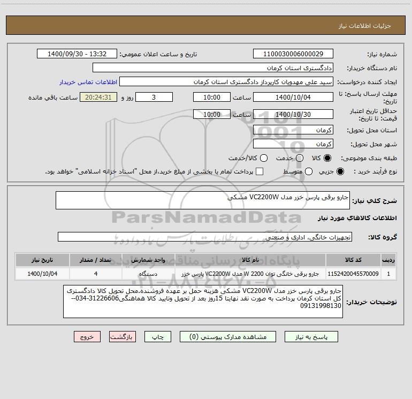Viewport: 412px width, 399px height.
Task: Click the announcement date field 1400/09/30 - 13:32
Action: pyautogui.click(x=77, y=54)
